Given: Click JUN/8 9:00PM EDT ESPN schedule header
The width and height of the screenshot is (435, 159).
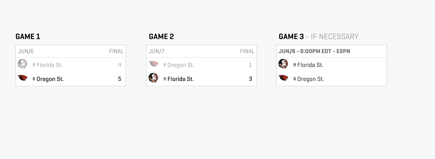Looking at the screenshot, I should pos(315,51).
